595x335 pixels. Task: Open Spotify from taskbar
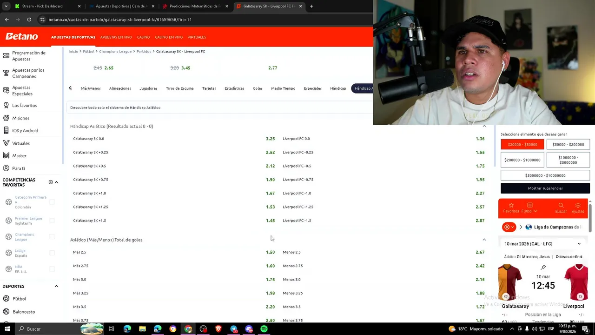pyautogui.click(x=264, y=329)
